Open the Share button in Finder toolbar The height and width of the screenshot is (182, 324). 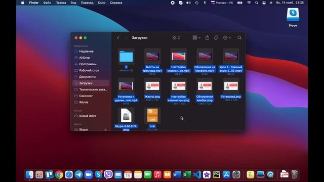click(x=207, y=37)
